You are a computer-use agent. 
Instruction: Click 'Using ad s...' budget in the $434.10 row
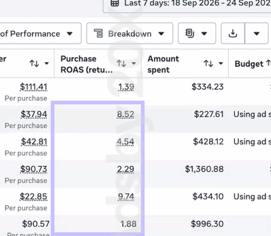click(252, 196)
